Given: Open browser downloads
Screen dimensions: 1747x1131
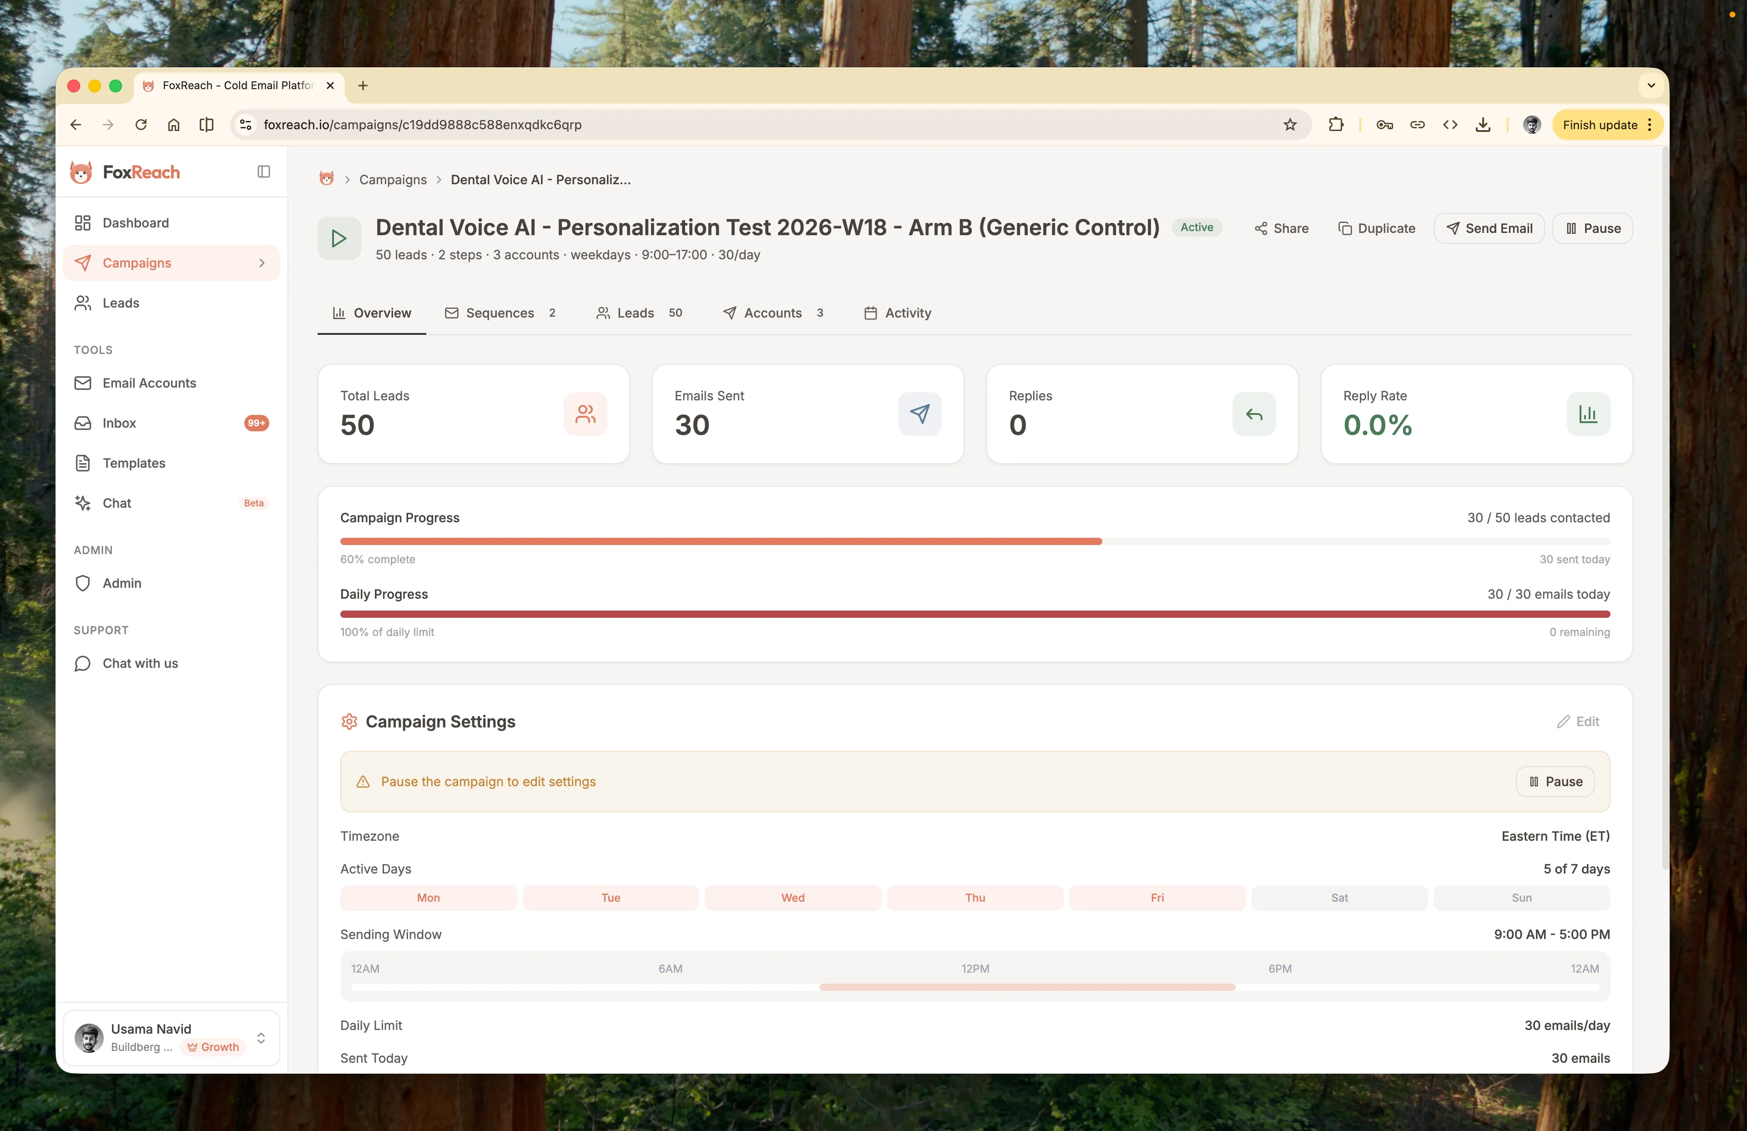Looking at the screenshot, I should click(x=1483, y=125).
